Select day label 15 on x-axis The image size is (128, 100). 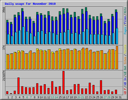coord(60,97)
